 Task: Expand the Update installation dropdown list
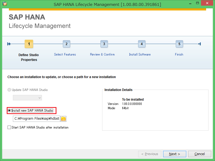tap(27, 98)
